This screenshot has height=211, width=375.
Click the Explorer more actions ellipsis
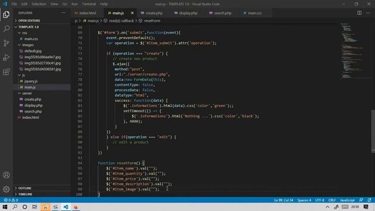point(63,13)
